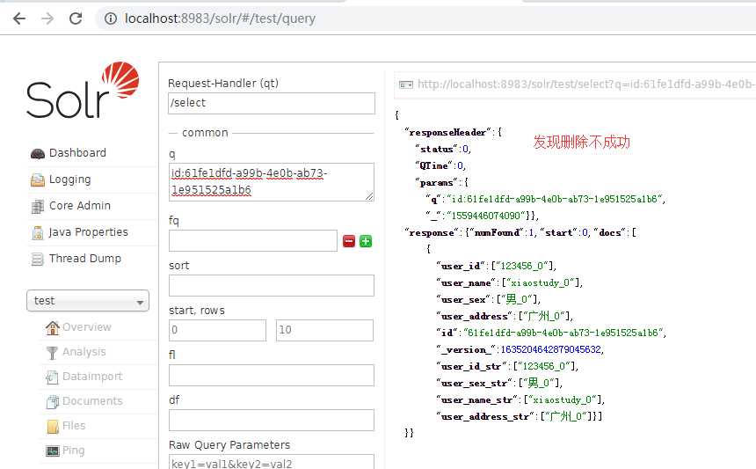
Task: Reload the page with the refresh icon
Action: click(x=76, y=18)
